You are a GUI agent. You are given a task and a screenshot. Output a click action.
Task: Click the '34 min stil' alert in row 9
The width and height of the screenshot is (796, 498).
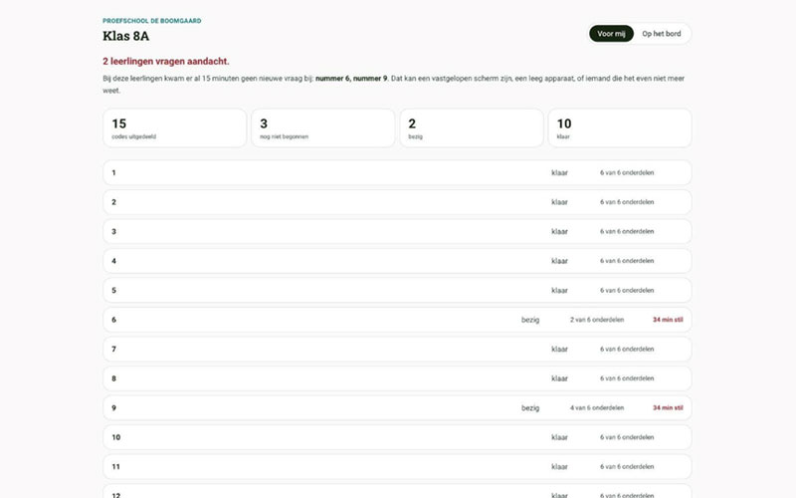pyautogui.click(x=668, y=408)
